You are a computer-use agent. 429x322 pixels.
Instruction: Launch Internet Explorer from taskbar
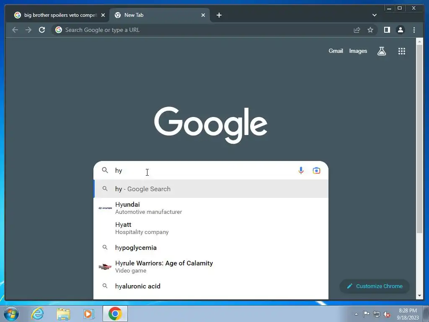pos(37,314)
